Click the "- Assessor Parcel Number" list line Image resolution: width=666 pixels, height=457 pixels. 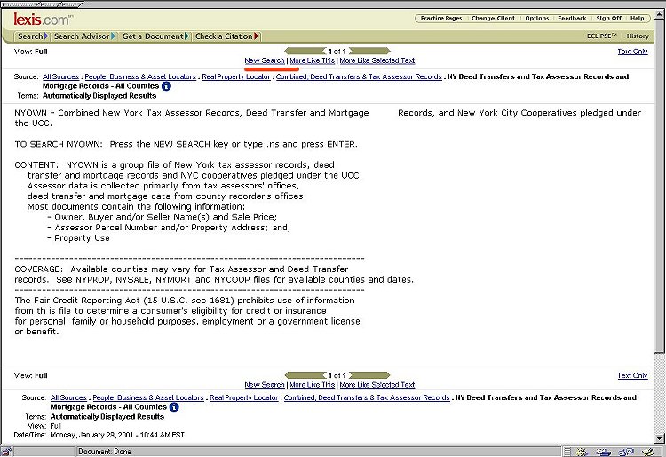point(169,228)
